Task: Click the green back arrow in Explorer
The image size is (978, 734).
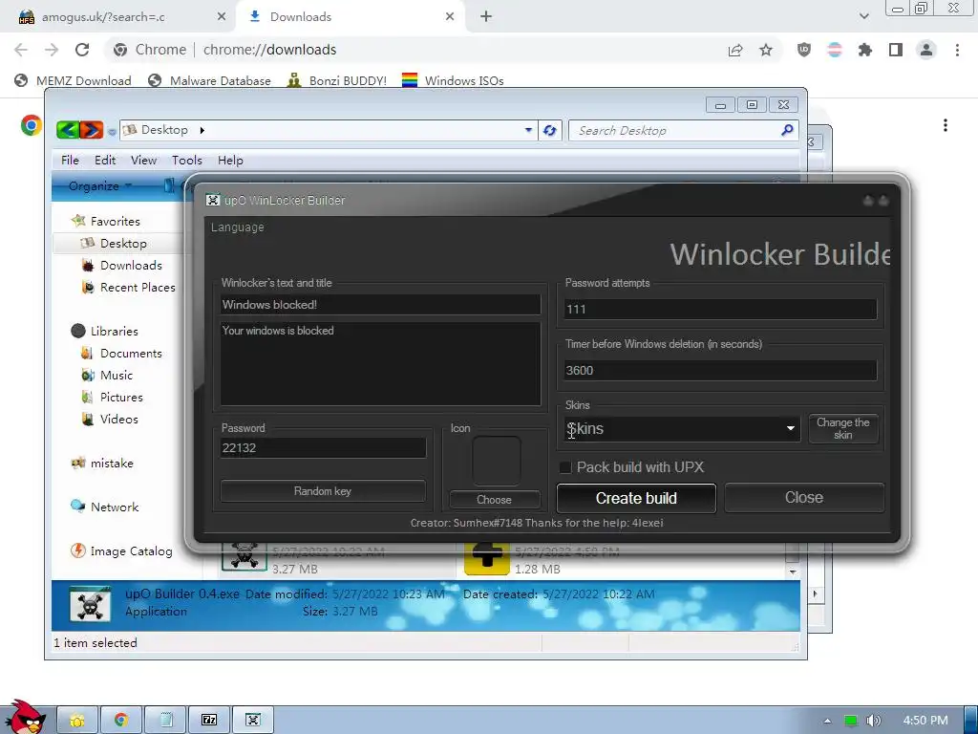Action: coord(68,130)
